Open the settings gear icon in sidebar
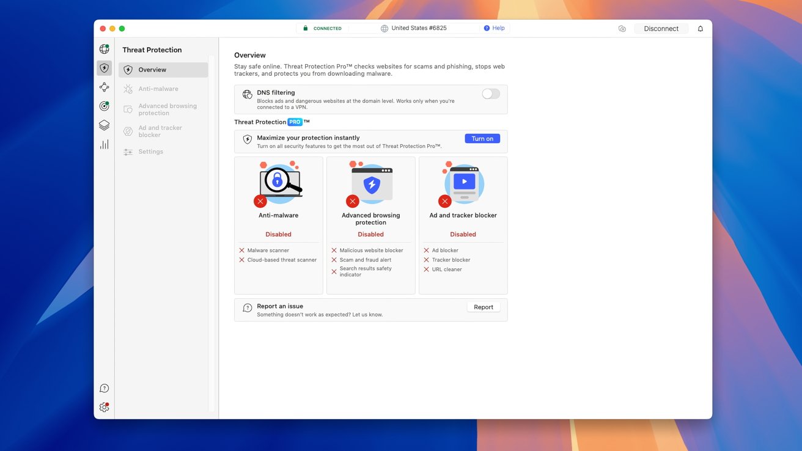Image resolution: width=802 pixels, height=451 pixels. pos(105,408)
